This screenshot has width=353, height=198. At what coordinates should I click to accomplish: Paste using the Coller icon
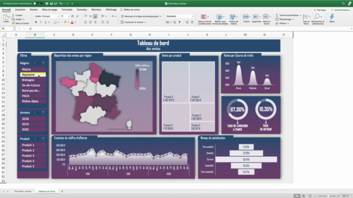(6, 18)
